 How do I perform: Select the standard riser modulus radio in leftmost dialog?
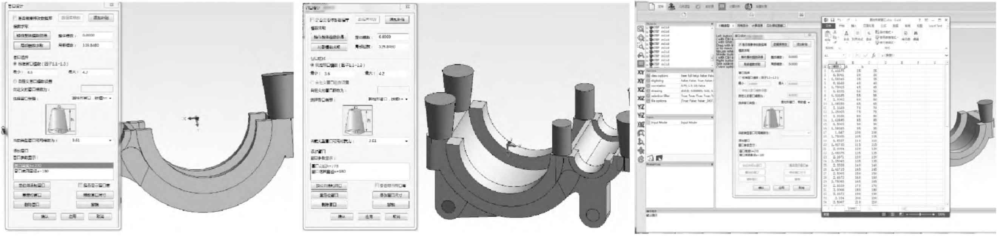[x=15, y=64]
